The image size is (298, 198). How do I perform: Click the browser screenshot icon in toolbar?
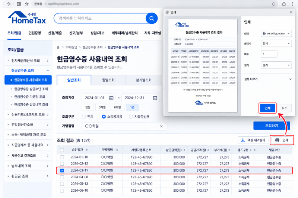[x=19, y=4]
